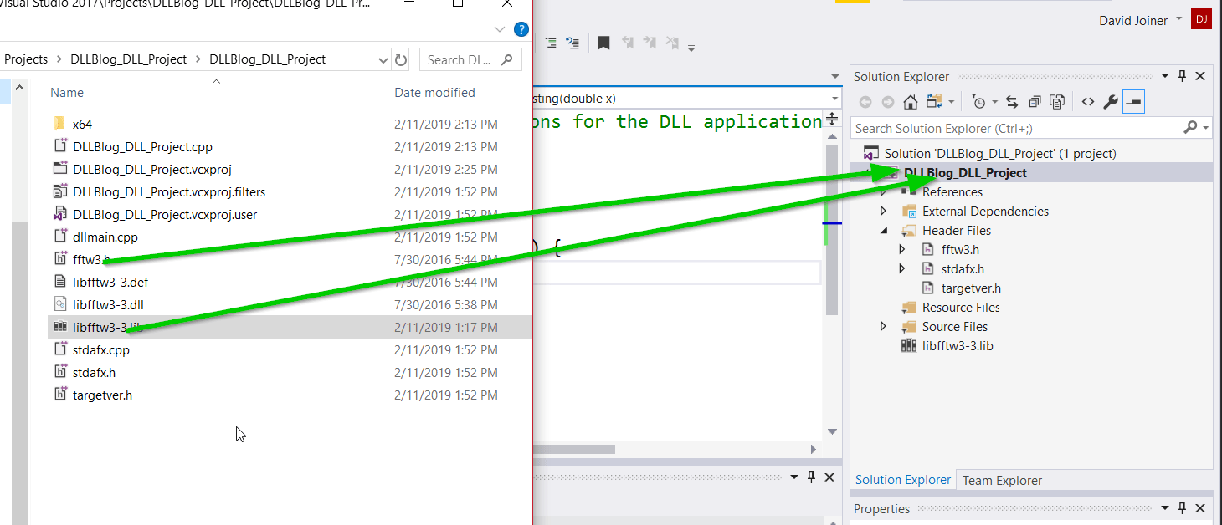1222x525 pixels.
Task: Toggle a bookmark on the current line
Action: pyautogui.click(x=603, y=43)
